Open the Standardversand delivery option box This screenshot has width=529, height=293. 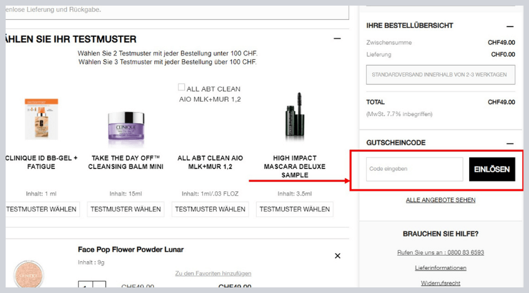(440, 75)
